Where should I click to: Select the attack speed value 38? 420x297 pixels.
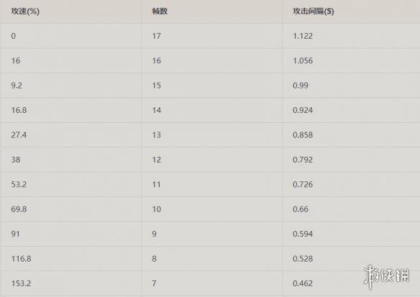pyautogui.click(x=16, y=160)
